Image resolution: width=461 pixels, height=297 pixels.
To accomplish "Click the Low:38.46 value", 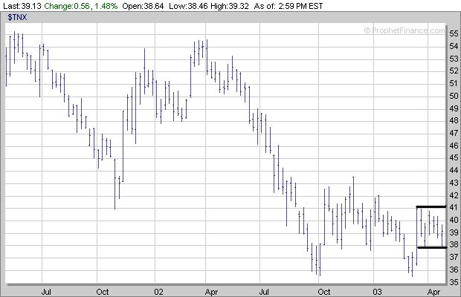I will (188, 6).
